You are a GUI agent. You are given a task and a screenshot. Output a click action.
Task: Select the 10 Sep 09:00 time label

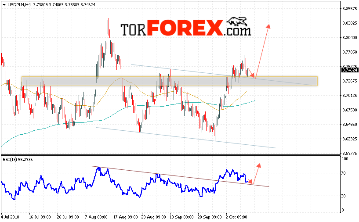(x=182, y=217)
